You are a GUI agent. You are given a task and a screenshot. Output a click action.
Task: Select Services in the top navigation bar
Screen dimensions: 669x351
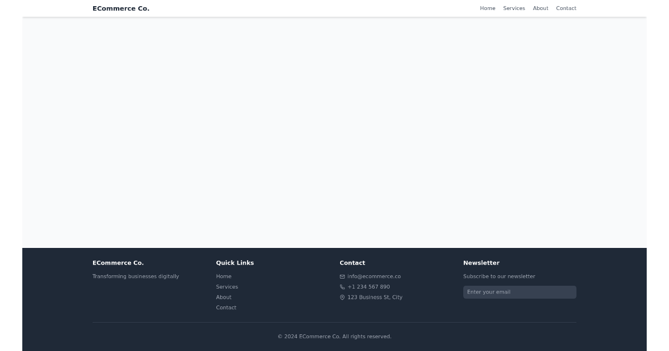[x=514, y=8]
